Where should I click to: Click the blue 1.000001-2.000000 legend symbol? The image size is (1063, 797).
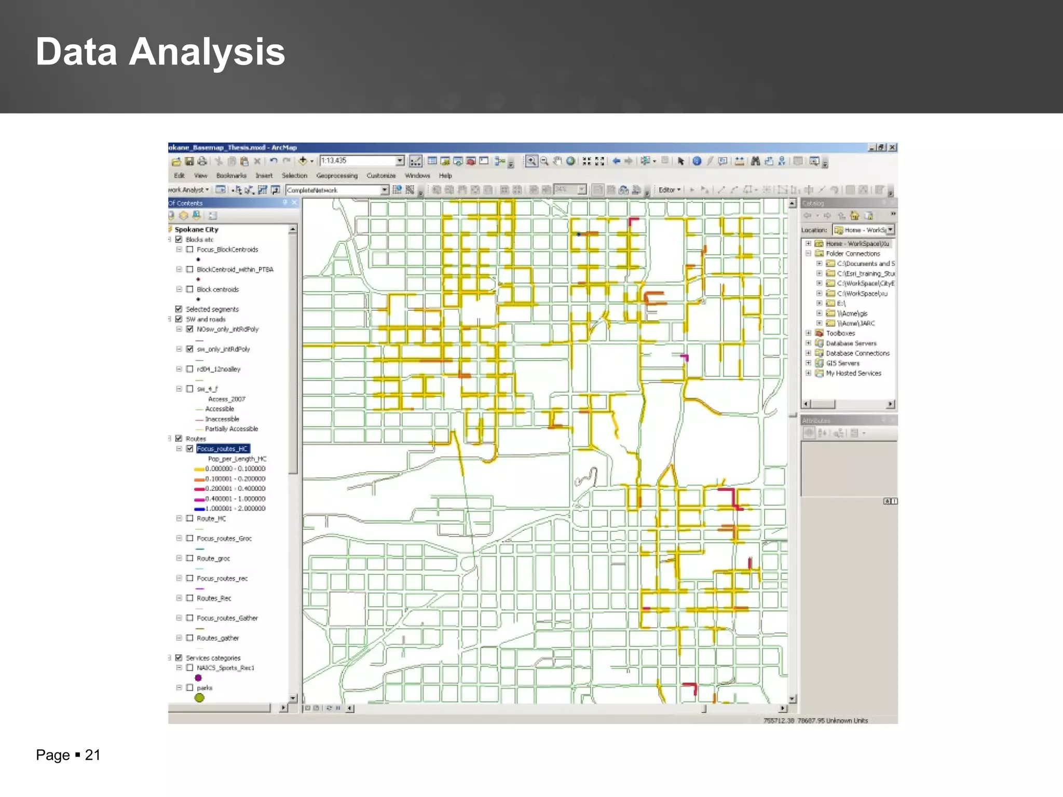[199, 509]
